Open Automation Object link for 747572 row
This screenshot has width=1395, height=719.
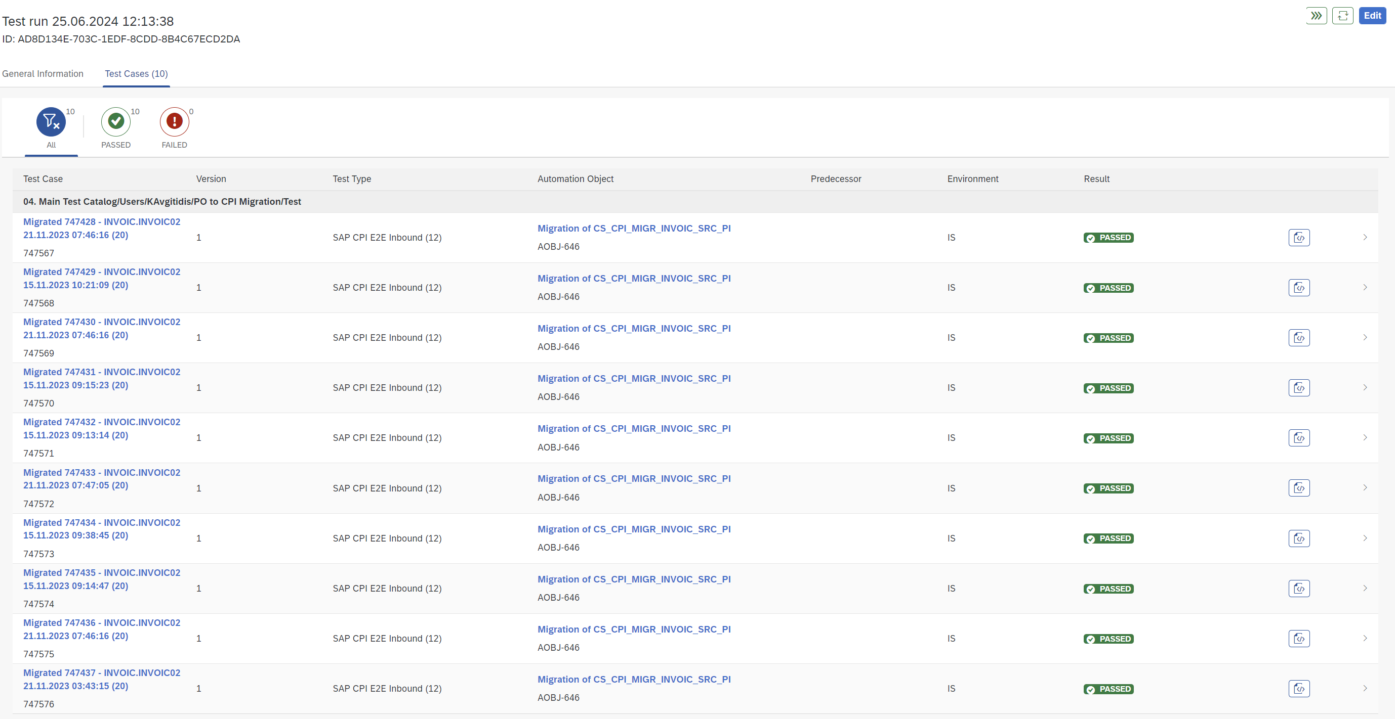tap(634, 479)
